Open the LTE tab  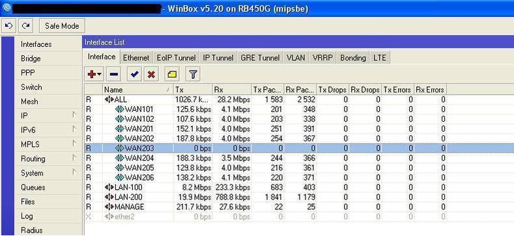tap(380, 58)
